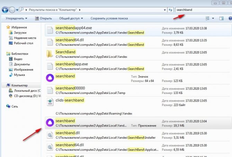Open the Упорядочить menu
Viewport: 232px width, 157px height.
16,18
